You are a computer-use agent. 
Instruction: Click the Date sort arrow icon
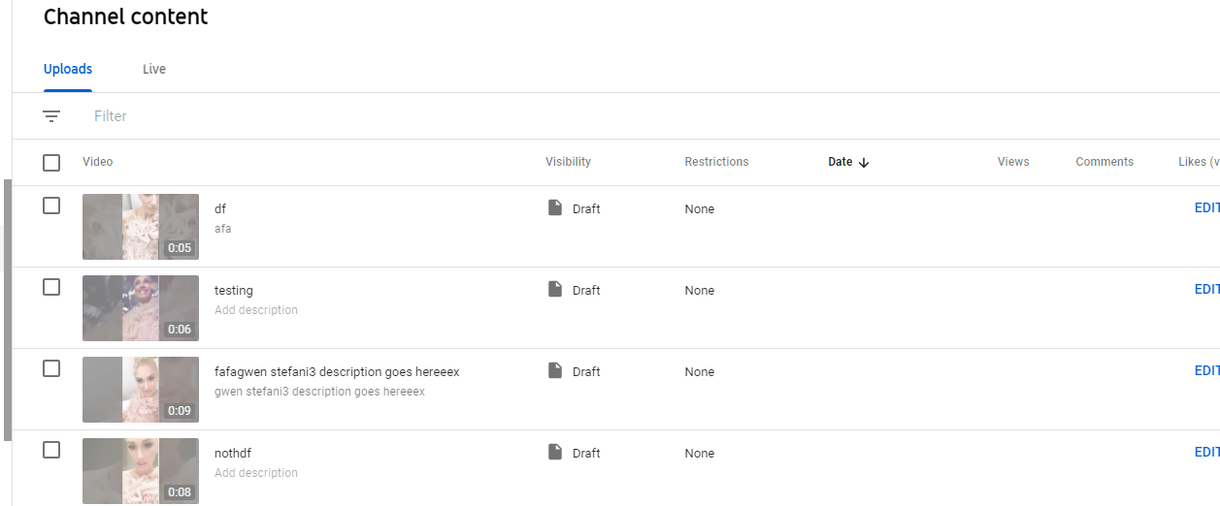pyautogui.click(x=864, y=162)
